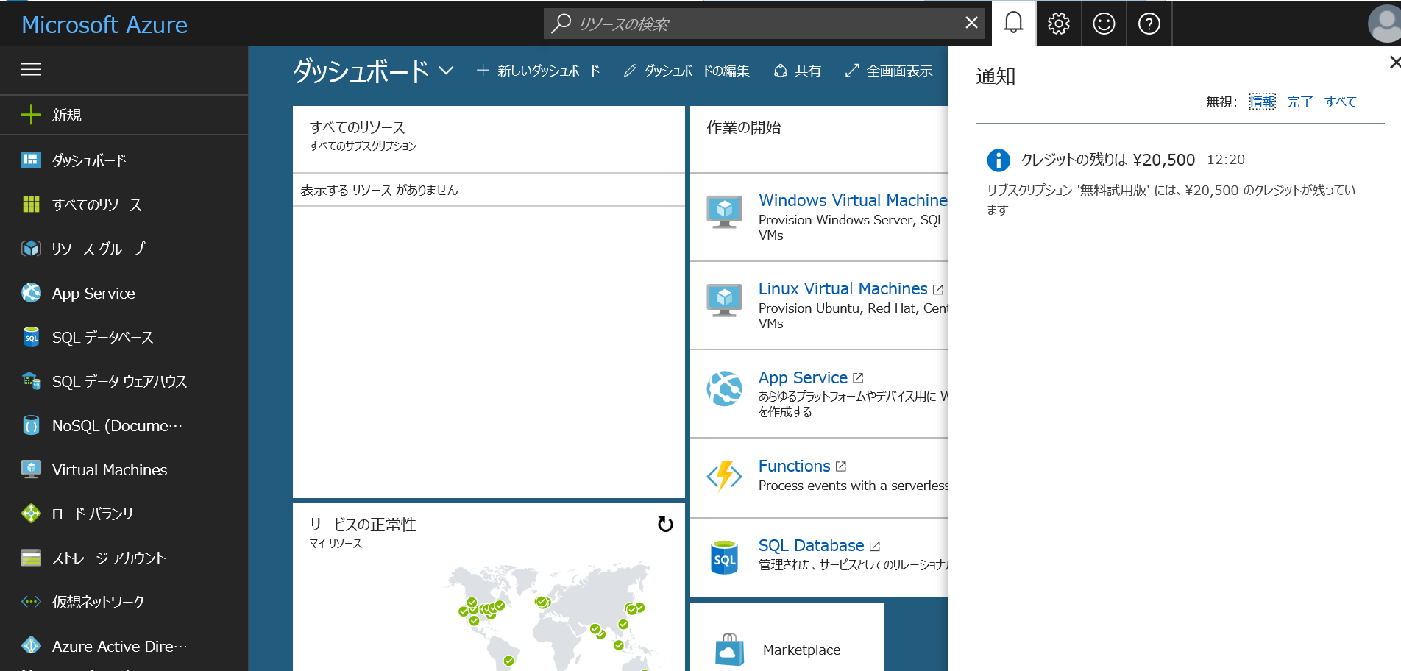Dismiss すべて notifications link
Viewport: 1401px width, 671px height.
pyautogui.click(x=1340, y=102)
